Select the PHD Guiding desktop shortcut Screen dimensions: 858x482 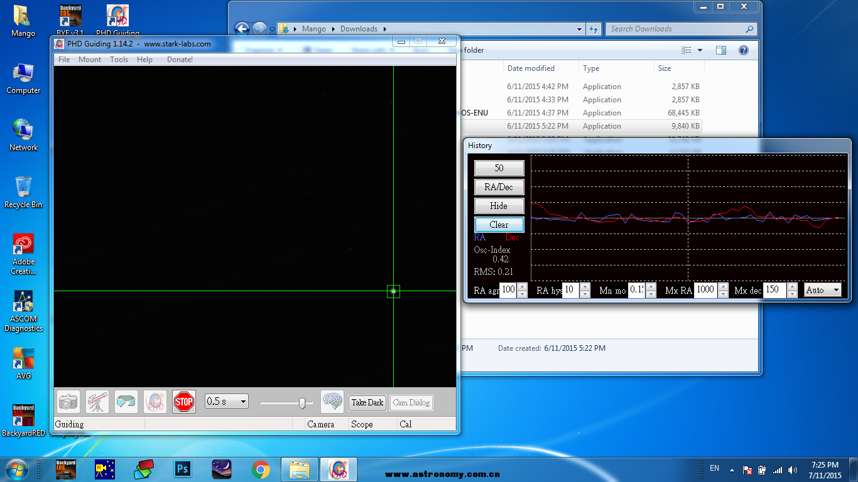tap(117, 21)
